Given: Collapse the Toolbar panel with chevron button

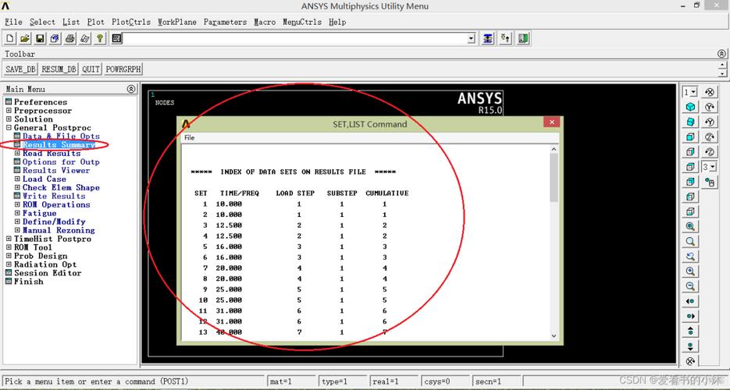Looking at the screenshot, I should click(721, 54).
